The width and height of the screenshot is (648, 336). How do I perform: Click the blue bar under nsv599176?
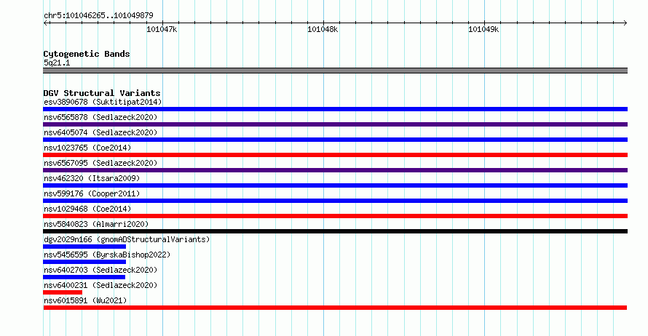pos(335,201)
